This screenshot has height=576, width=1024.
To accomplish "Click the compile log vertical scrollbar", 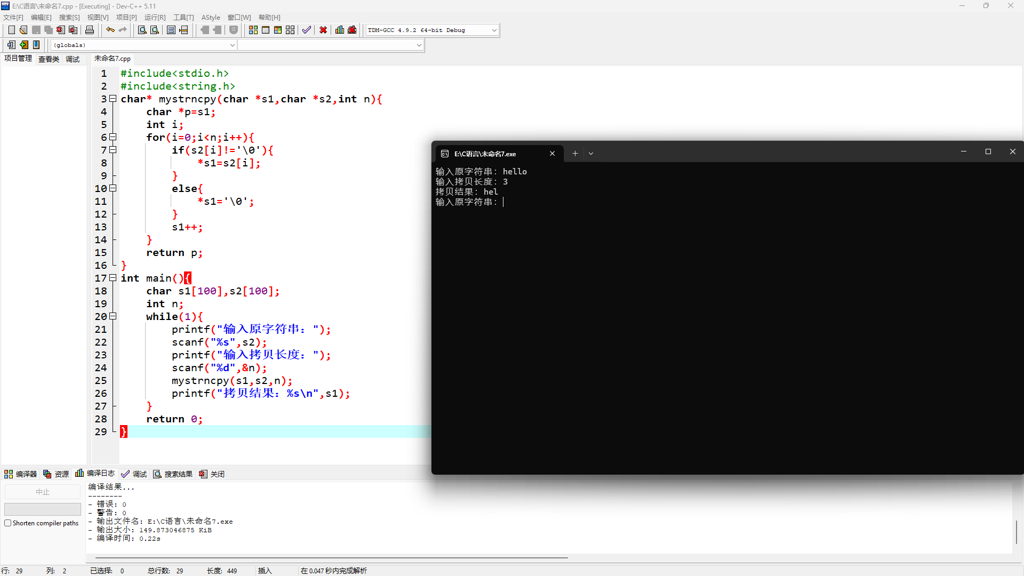I will 1017,531.
